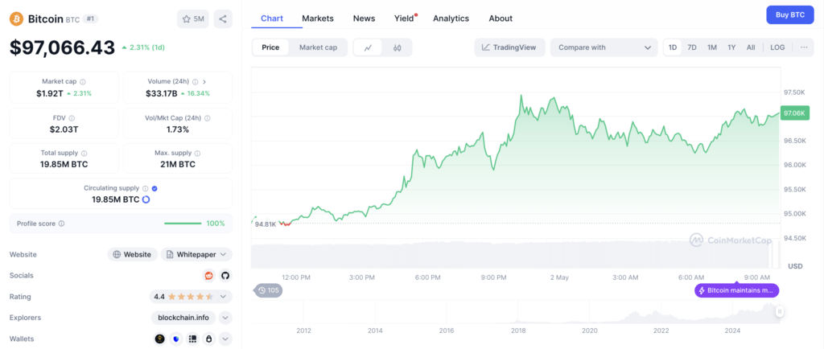Click the Profile score info icon
This screenshot has width=824, height=349.
61,224
